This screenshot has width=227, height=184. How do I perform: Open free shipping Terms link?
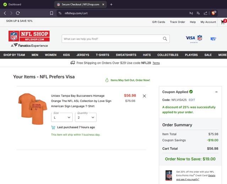156,63
